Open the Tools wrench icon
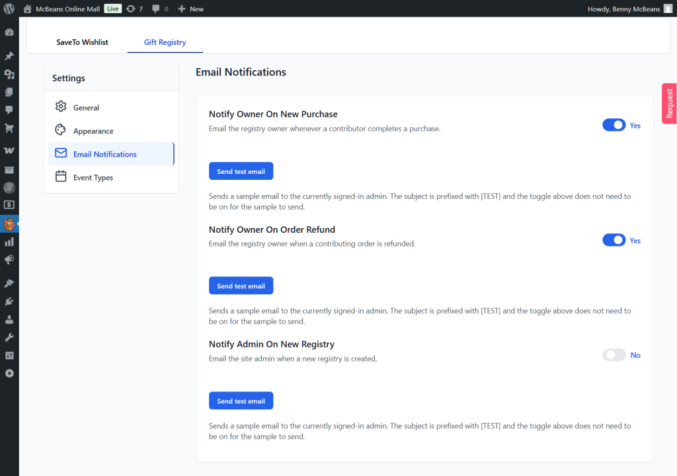 tap(9, 337)
